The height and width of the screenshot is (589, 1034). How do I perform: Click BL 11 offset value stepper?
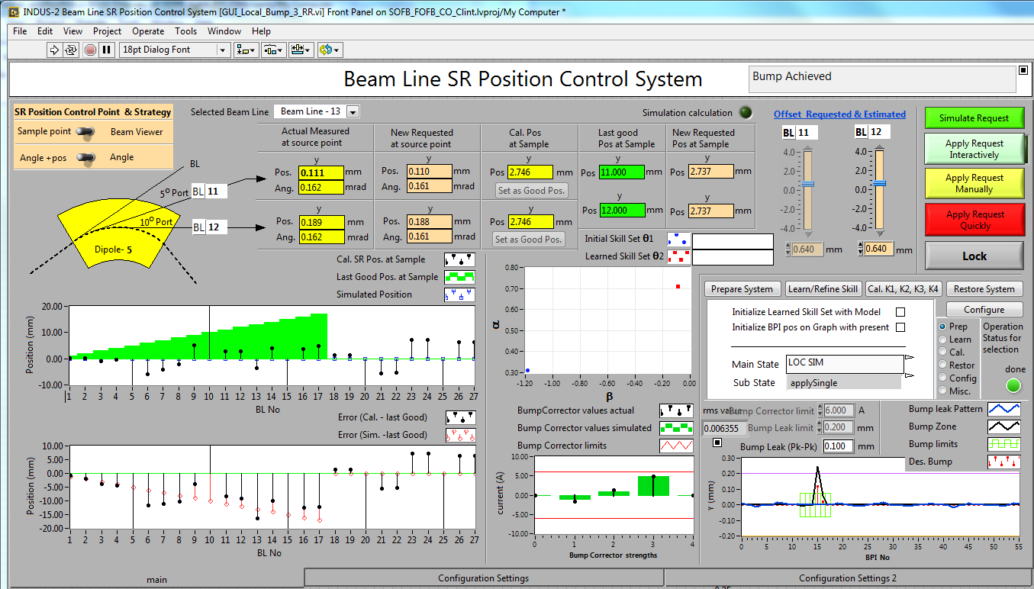(788, 249)
